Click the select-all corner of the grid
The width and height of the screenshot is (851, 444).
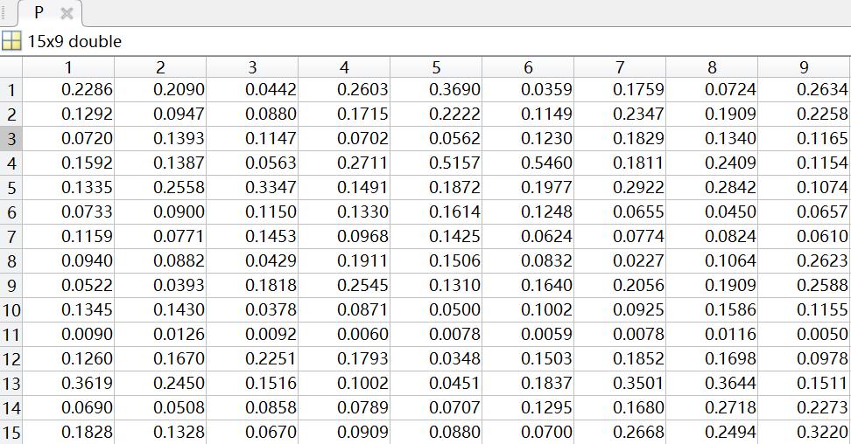point(11,67)
